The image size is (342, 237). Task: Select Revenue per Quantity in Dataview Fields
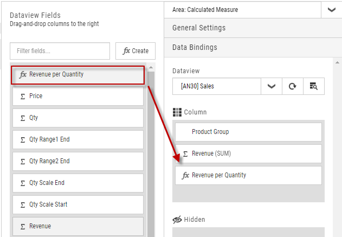coord(78,75)
